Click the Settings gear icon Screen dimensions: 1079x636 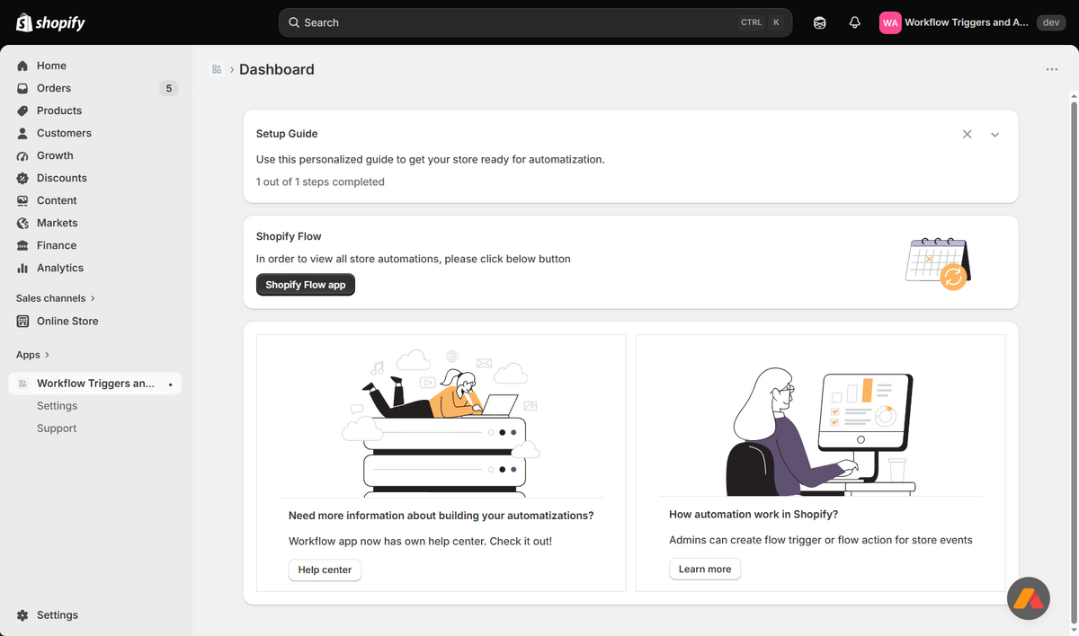pos(22,615)
